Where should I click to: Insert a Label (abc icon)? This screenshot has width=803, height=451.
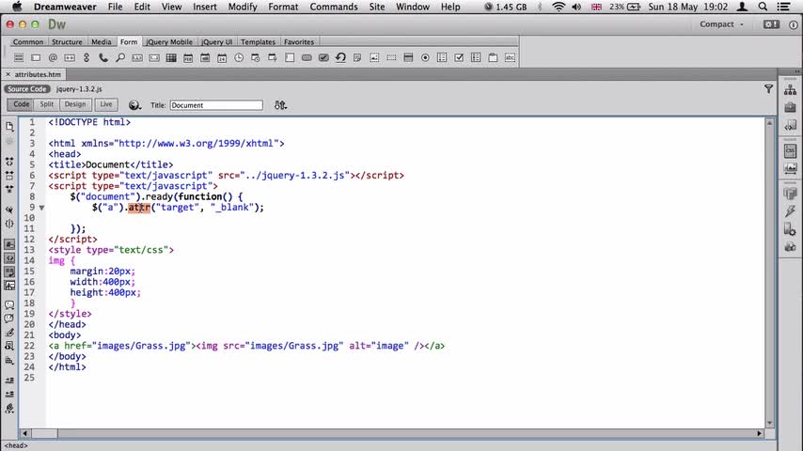coord(510,58)
